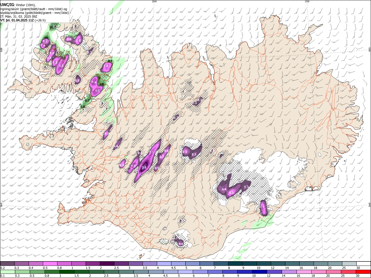Click the '20W' longitude label

[x=154, y=1]
